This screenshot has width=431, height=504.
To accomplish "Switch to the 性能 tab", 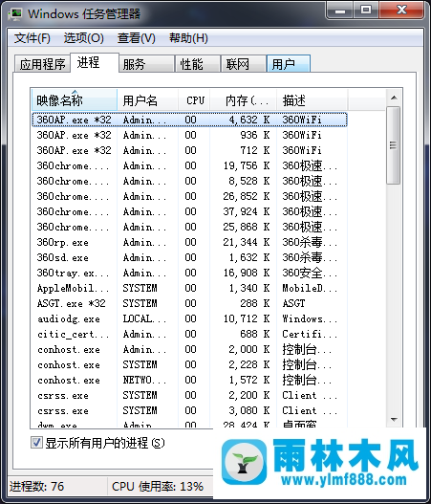I will pos(198,64).
